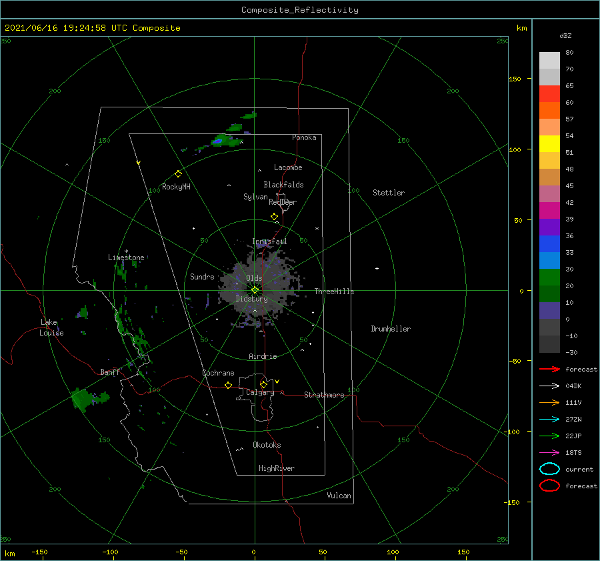This screenshot has width=600, height=561.
Task: Select the light grey 70-80 dBZ swatch
Action: pos(549,61)
